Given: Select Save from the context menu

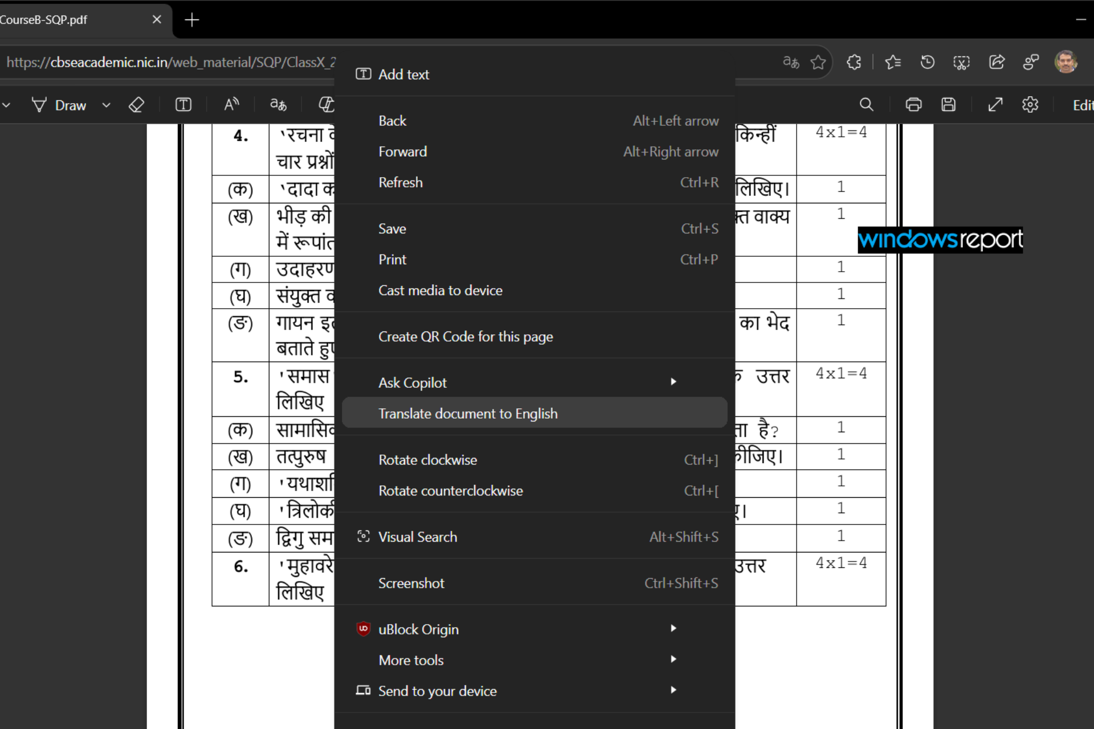Looking at the screenshot, I should (534, 228).
